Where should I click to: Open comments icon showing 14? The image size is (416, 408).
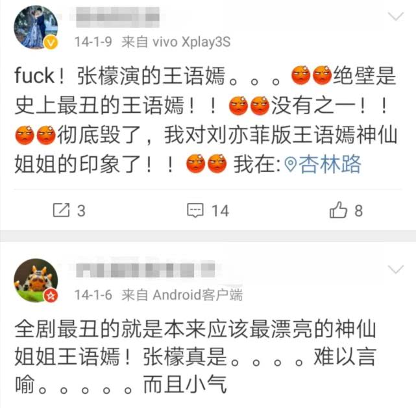195,211
